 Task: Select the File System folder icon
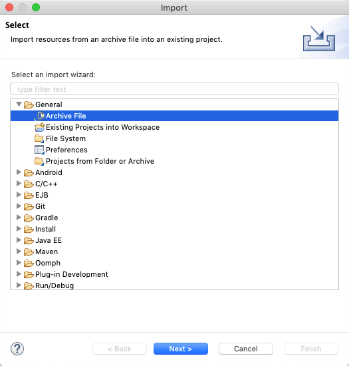click(x=39, y=138)
